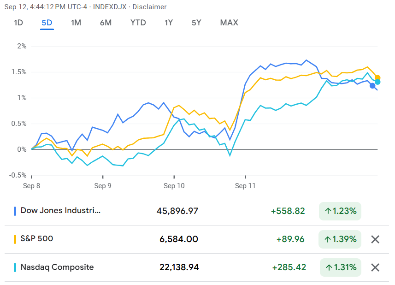This screenshot has height=285, width=395.
Task: Remove S&P 500 comparison with X
Action: (375, 239)
